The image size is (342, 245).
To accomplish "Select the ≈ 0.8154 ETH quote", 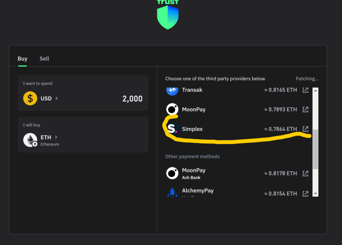I will [x=281, y=194].
